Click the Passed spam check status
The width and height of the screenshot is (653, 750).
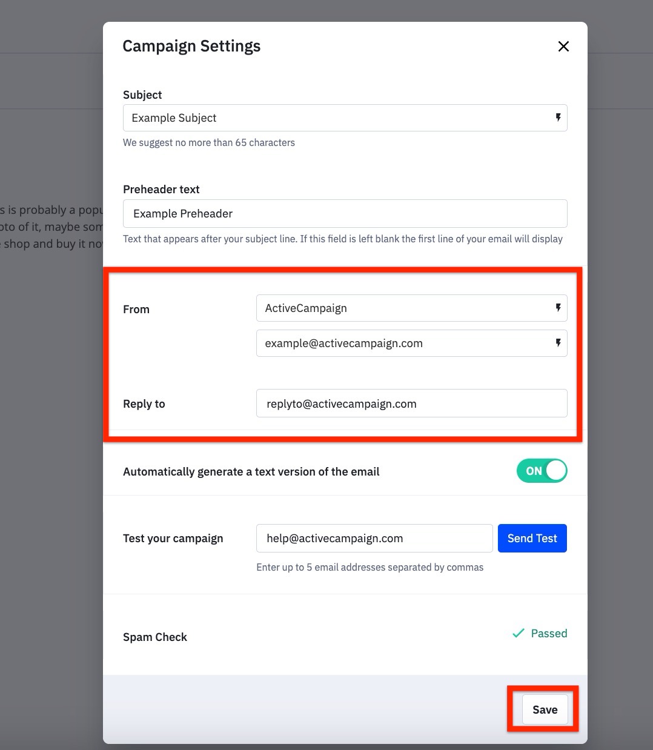click(549, 634)
